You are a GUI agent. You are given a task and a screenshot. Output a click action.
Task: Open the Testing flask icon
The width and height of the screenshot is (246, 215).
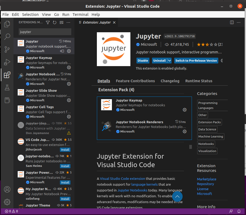pyautogui.click(x=7, y=88)
